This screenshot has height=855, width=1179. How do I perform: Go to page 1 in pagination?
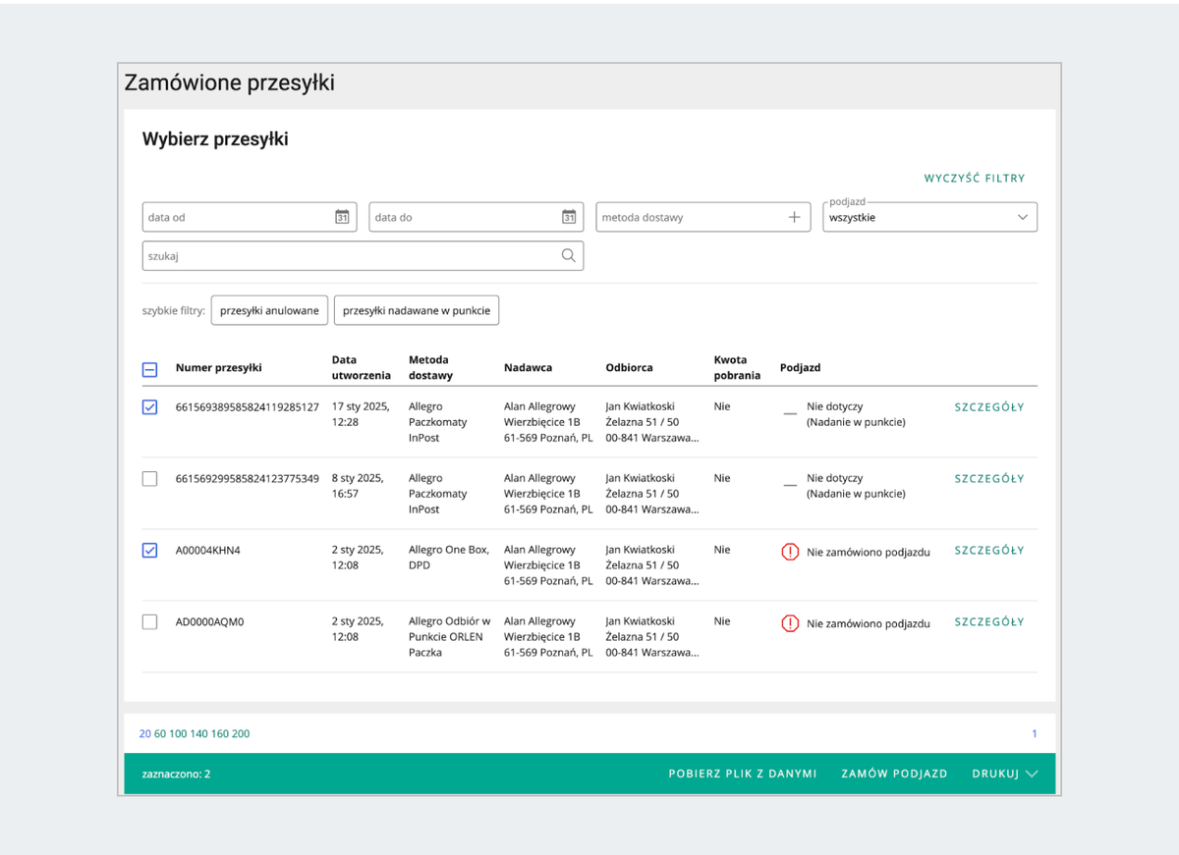(x=1035, y=734)
